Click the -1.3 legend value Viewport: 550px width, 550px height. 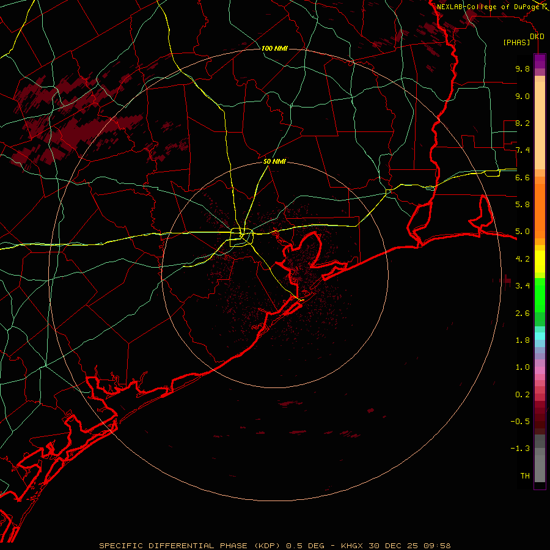(x=520, y=449)
